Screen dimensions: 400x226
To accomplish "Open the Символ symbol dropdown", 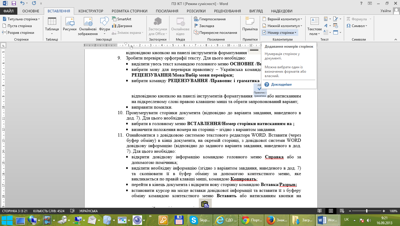I will pyautogui.click(x=357, y=26).
